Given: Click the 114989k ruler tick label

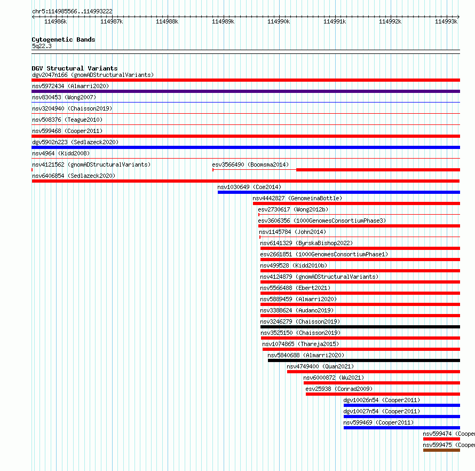Looking at the screenshot, I should point(223,21).
